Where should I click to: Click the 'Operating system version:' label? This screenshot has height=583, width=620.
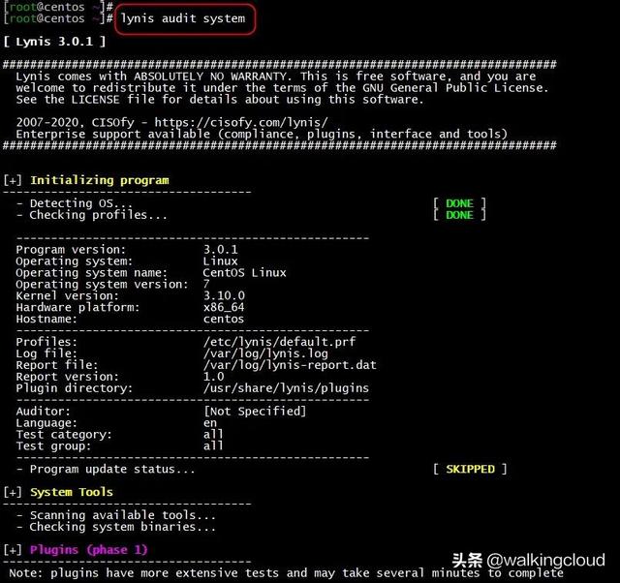pos(102,284)
